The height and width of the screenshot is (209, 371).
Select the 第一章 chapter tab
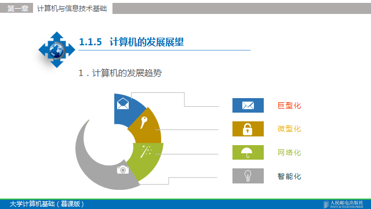[18, 9]
